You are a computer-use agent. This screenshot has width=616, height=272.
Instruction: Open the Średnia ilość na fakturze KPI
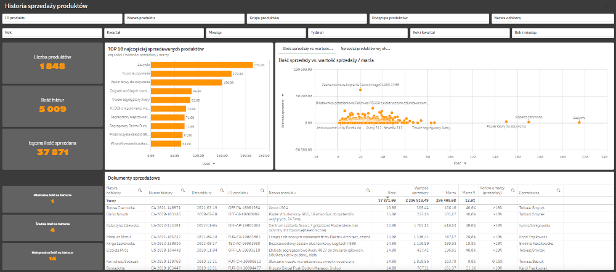(x=52, y=227)
